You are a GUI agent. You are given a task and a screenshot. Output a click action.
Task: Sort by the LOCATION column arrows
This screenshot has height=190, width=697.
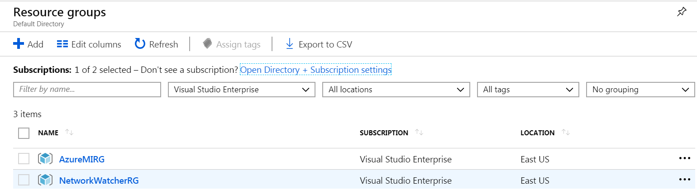coord(566,133)
